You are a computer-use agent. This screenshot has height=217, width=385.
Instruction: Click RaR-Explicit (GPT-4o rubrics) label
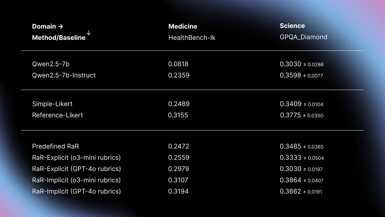[x=76, y=169]
